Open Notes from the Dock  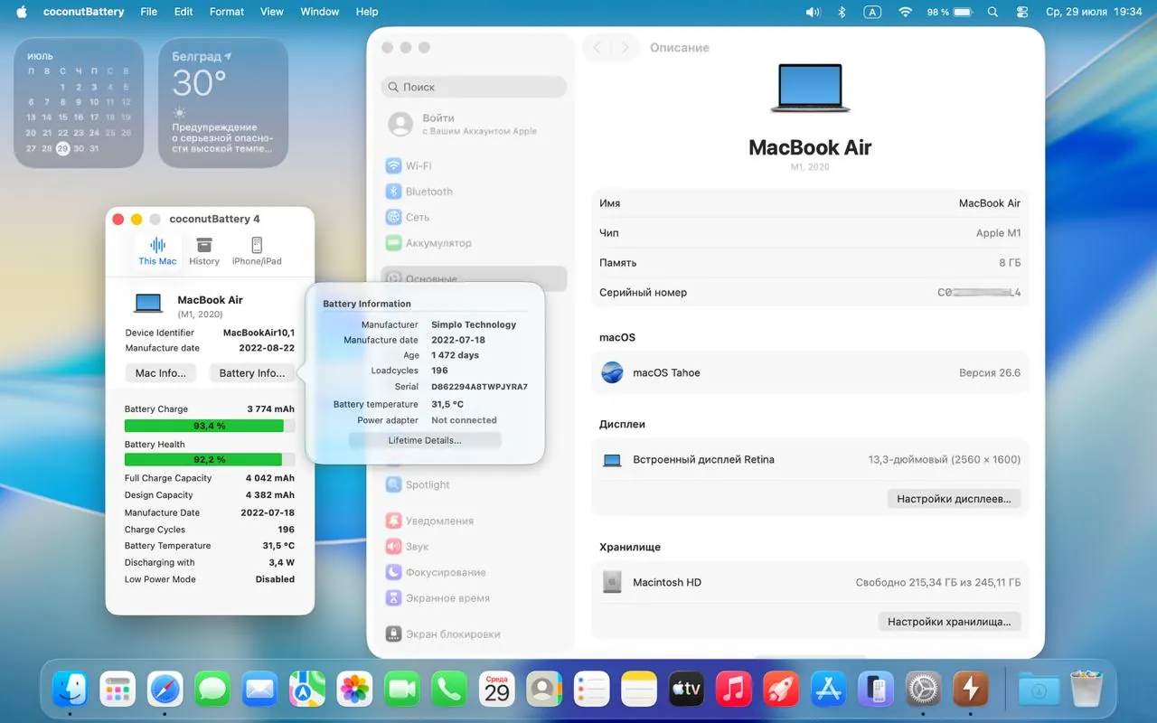click(638, 690)
